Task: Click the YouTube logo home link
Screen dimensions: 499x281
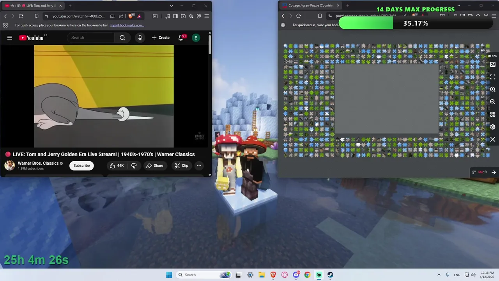Action: [x=32, y=37]
